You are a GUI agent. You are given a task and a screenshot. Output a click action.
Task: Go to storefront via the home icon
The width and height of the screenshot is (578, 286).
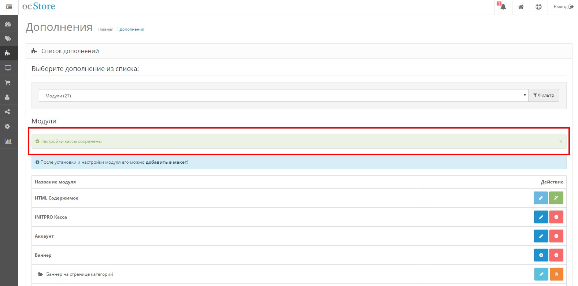click(x=521, y=7)
